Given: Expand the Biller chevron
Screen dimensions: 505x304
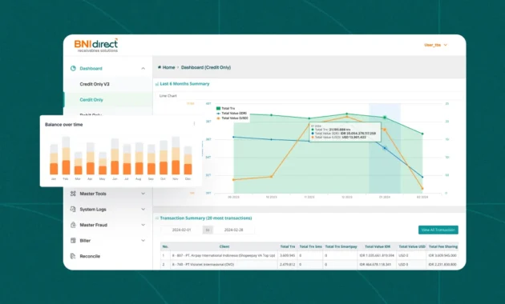Looking at the screenshot, I should [143, 240].
